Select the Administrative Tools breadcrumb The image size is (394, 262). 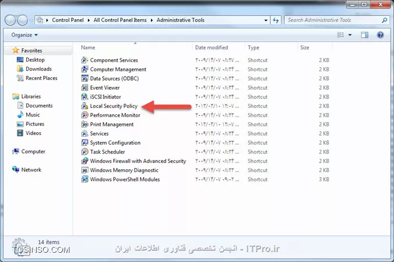(180, 20)
